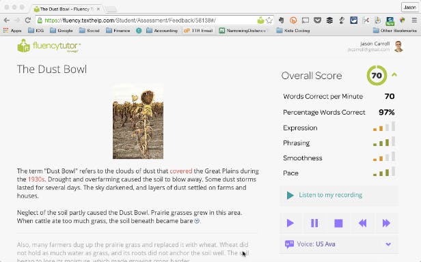Viewport: 421px width, 262px height.
Task: Stop the reading playback
Action: click(338, 223)
